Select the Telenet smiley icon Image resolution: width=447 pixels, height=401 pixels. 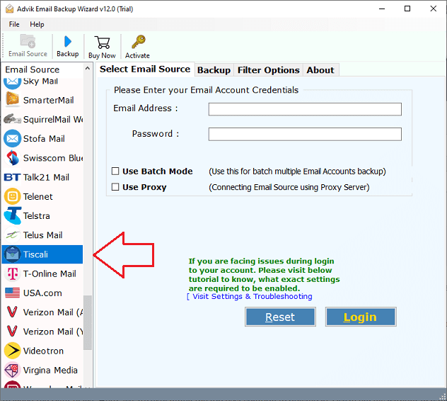(12, 196)
